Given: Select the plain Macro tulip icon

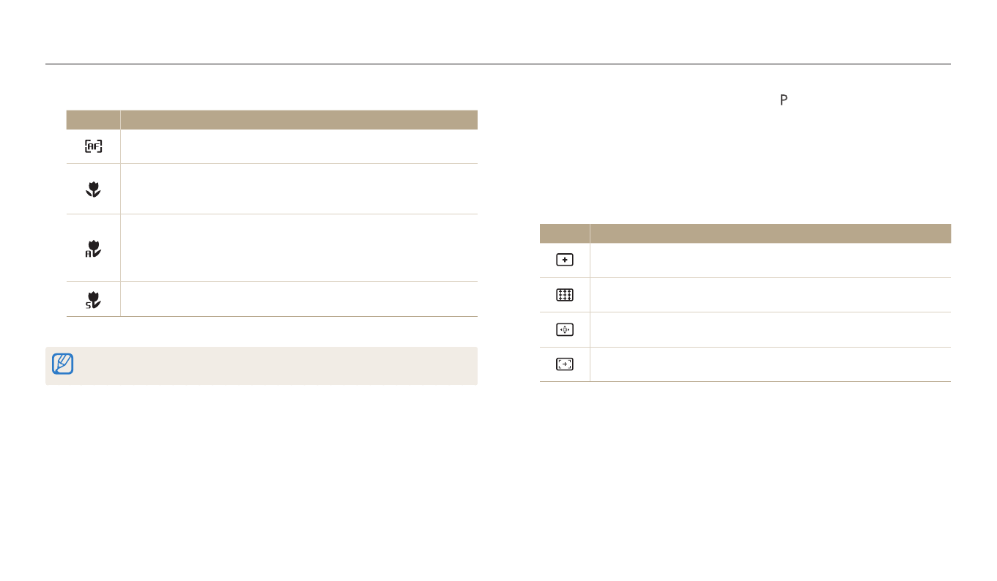Looking at the screenshot, I should pyautogui.click(x=93, y=189).
